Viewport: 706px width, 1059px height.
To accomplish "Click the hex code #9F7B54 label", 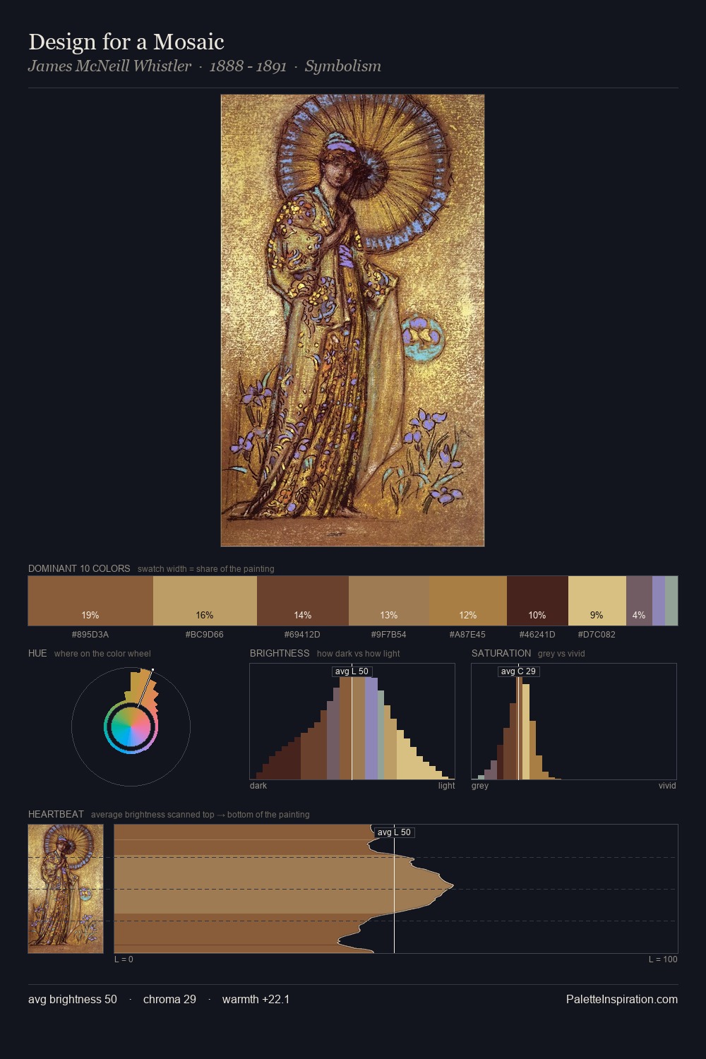I will tap(388, 635).
